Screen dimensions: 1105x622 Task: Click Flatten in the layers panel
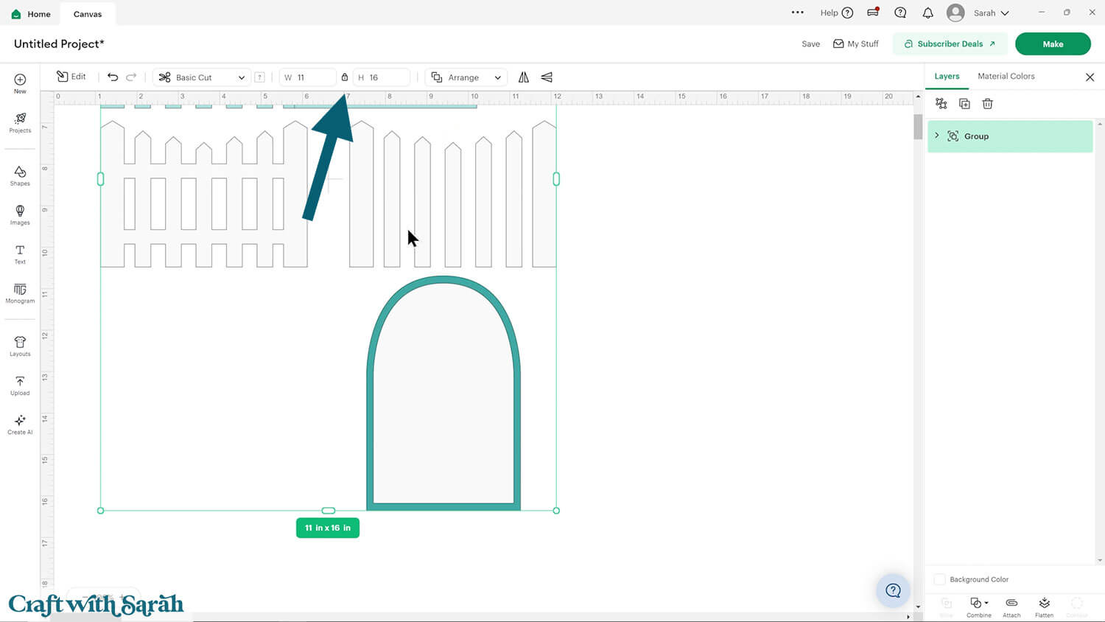click(x=1044, y=607)
